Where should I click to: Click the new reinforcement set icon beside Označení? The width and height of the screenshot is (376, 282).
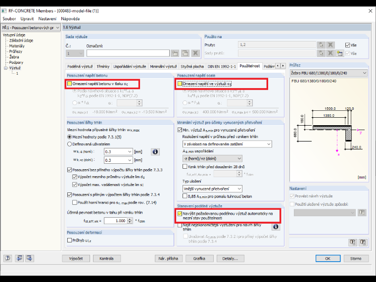pos(175,53)
